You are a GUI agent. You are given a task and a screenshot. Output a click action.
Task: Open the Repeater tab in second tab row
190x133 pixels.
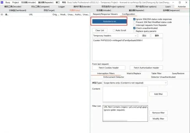136,10
